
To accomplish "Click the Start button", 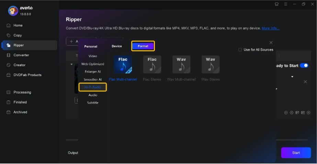I will tap(296, 153).
